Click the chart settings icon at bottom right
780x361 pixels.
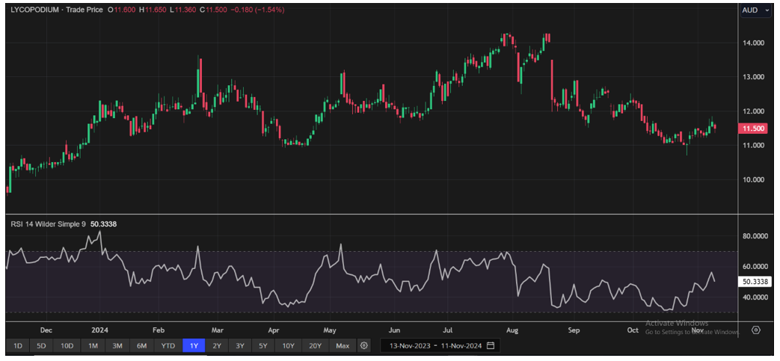point(756,330)
